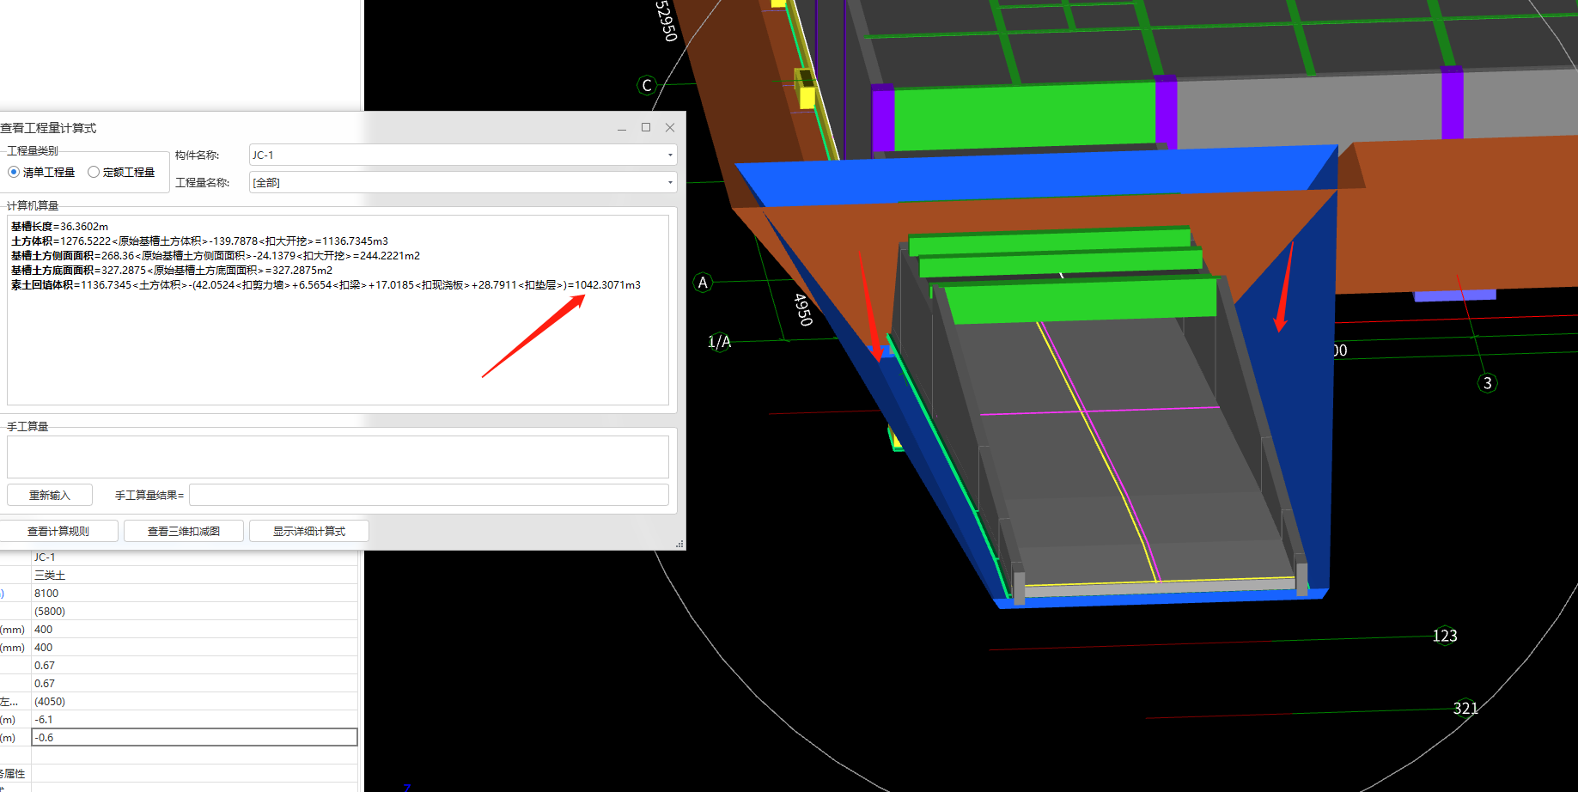Click the 321 label in 3D view
Image resolution: width=1578 pixels, height=792 pixels.
[1465, 708]
